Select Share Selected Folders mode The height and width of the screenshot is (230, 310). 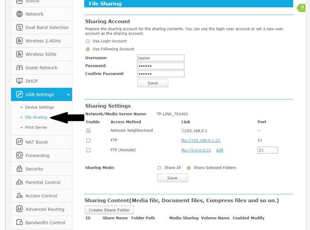(x=189, y=168)
